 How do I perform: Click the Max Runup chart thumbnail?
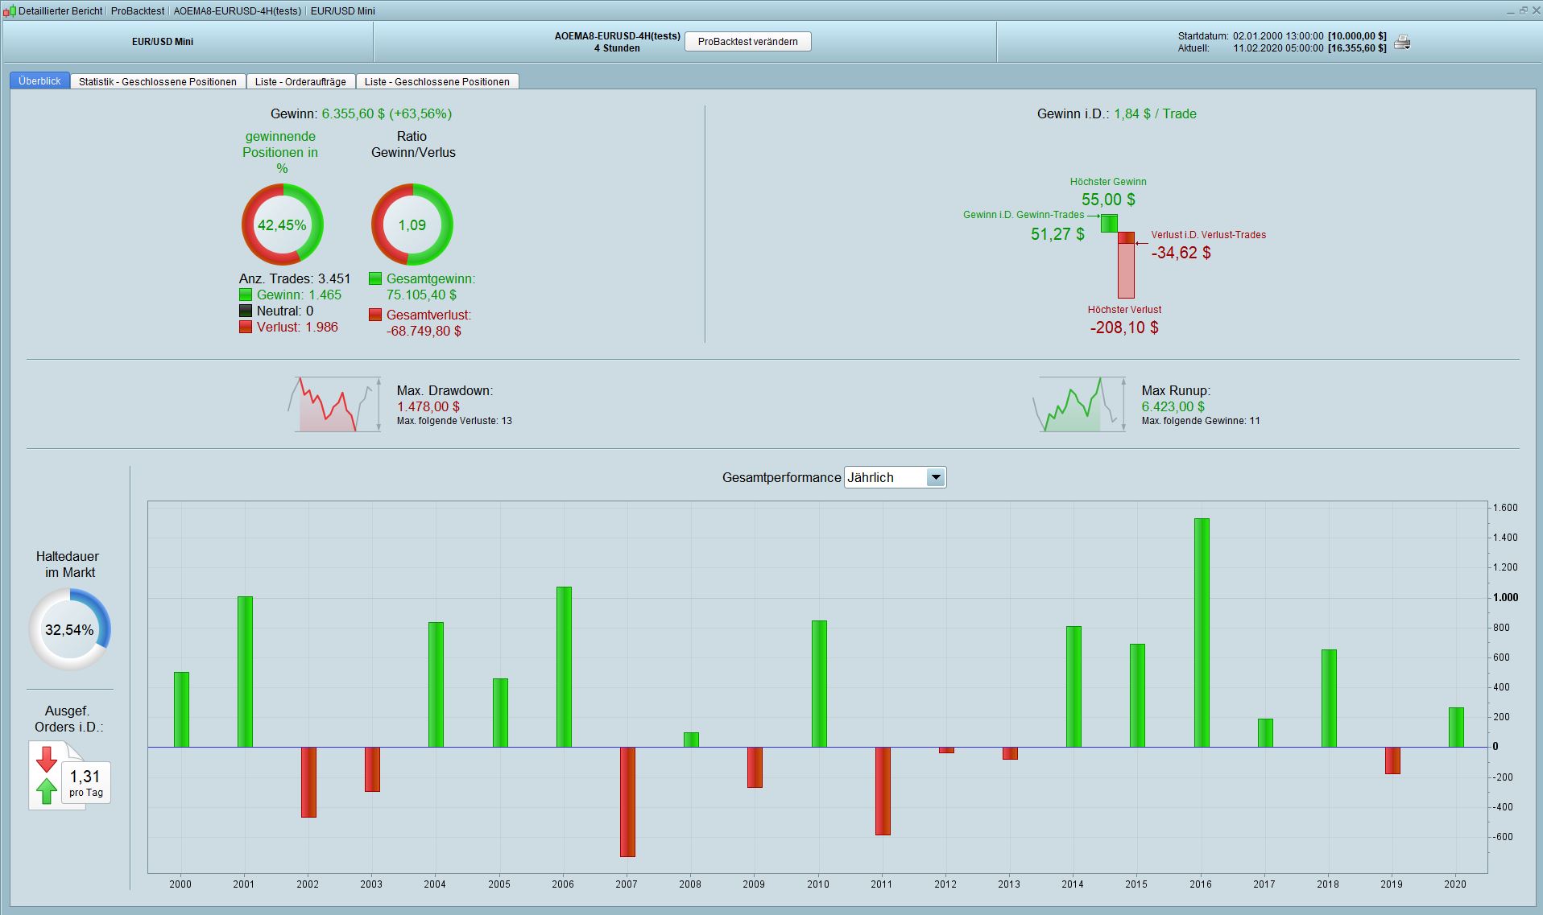(1079, 404)
